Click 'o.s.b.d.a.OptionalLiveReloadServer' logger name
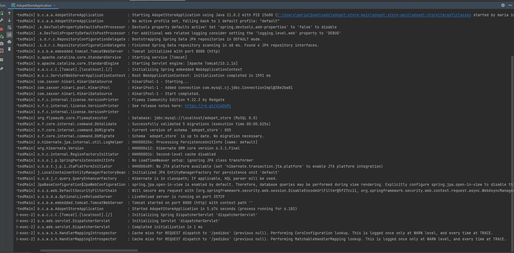514x253 pixels. coord(75,197)
